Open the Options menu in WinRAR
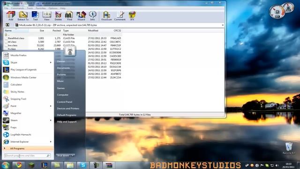Image resolution: width=300 pixels, height=169 pixels. click(x=53, y=8)
